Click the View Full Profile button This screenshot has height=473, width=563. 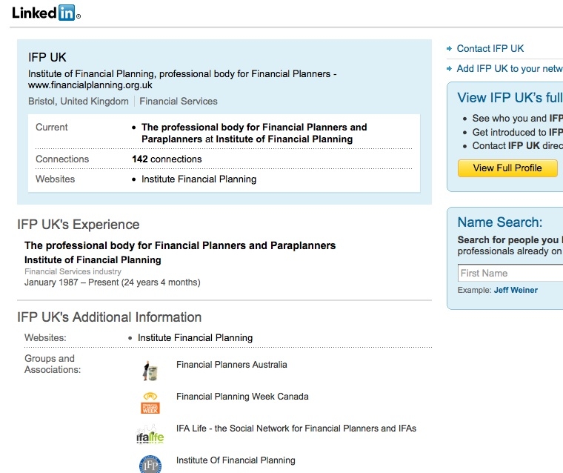(x=507, y=168)
